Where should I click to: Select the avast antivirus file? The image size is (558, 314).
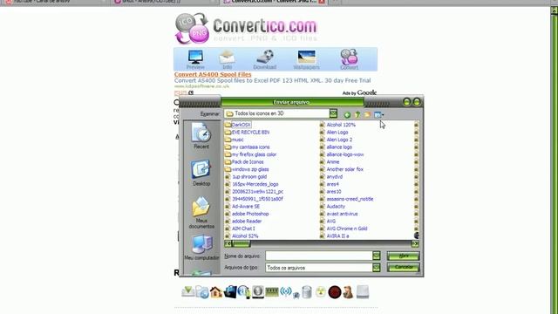point(338,214)
